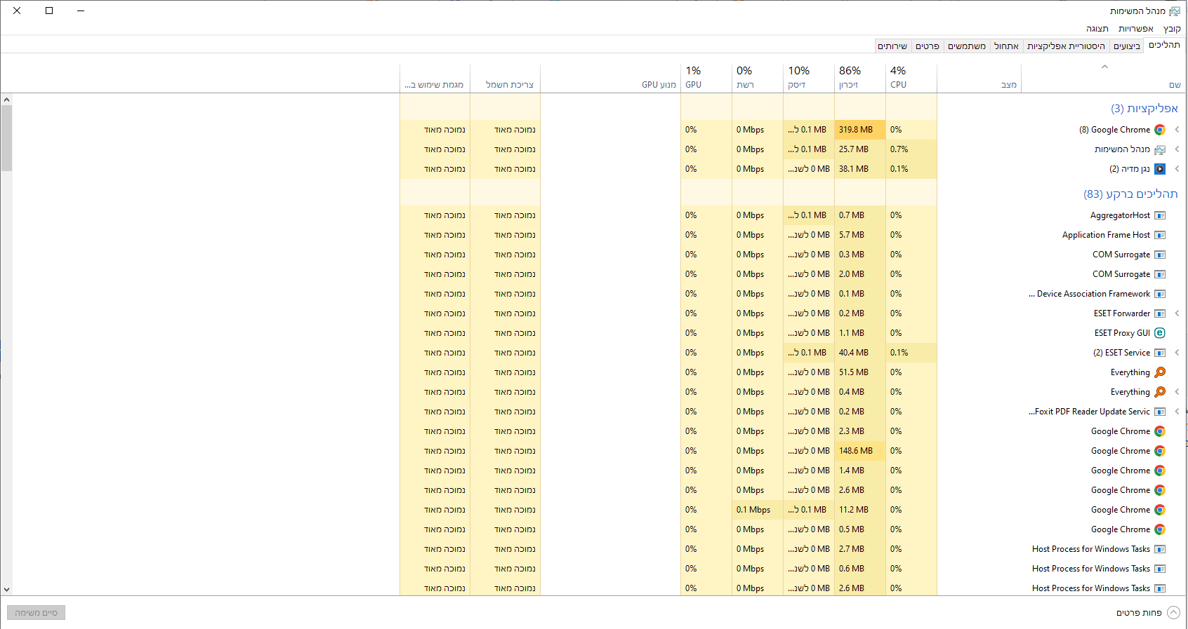Click the Foxit PDF Reader Update Service icon
The width and height of the screenshot is (1188, 629).
1160,412
